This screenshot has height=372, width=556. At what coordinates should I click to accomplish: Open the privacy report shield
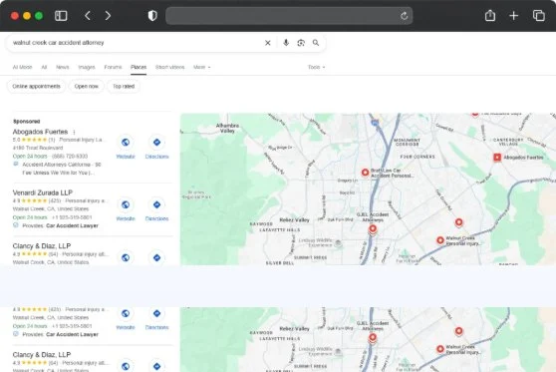pos(152,16)
